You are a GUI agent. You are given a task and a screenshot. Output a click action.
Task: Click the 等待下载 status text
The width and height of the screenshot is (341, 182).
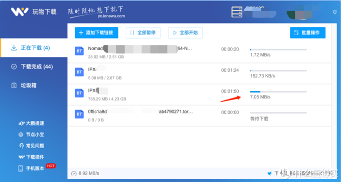tap(259, 118)
